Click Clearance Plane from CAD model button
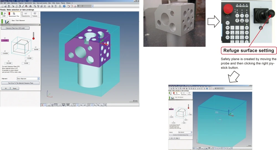Screen dimensions: 277x150 click(16, 28)
